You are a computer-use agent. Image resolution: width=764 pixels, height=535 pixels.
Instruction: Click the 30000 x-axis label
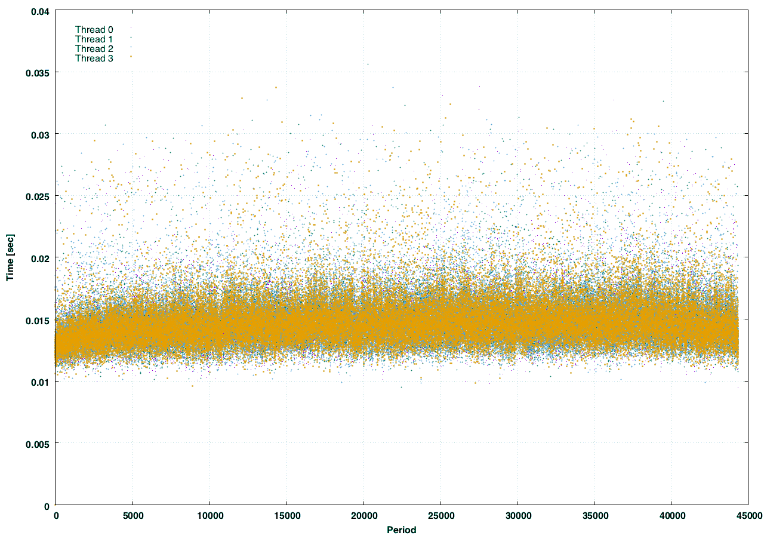[x=517, y=515]
